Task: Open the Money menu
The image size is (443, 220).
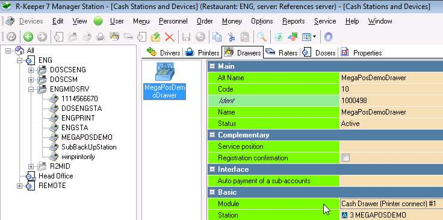Action: coord(232,21)
